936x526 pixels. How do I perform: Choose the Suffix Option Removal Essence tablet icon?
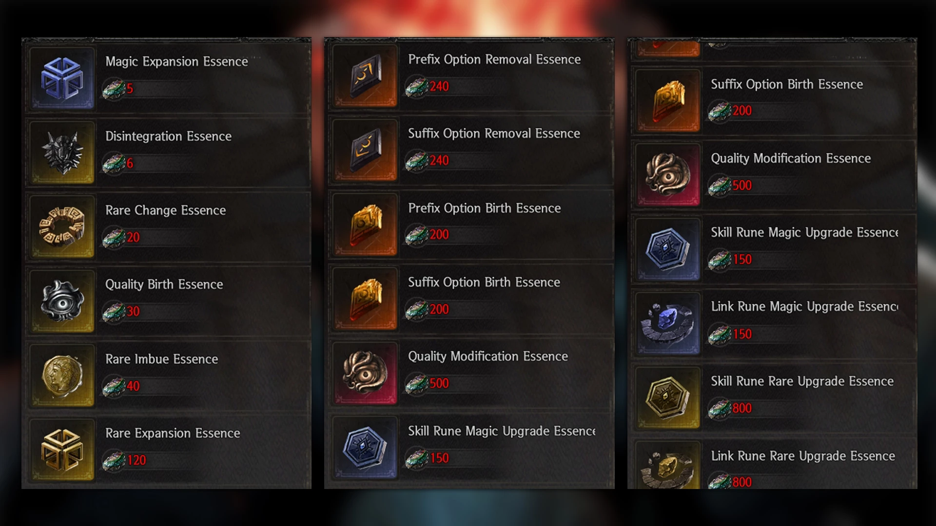(x=365, y=150)
